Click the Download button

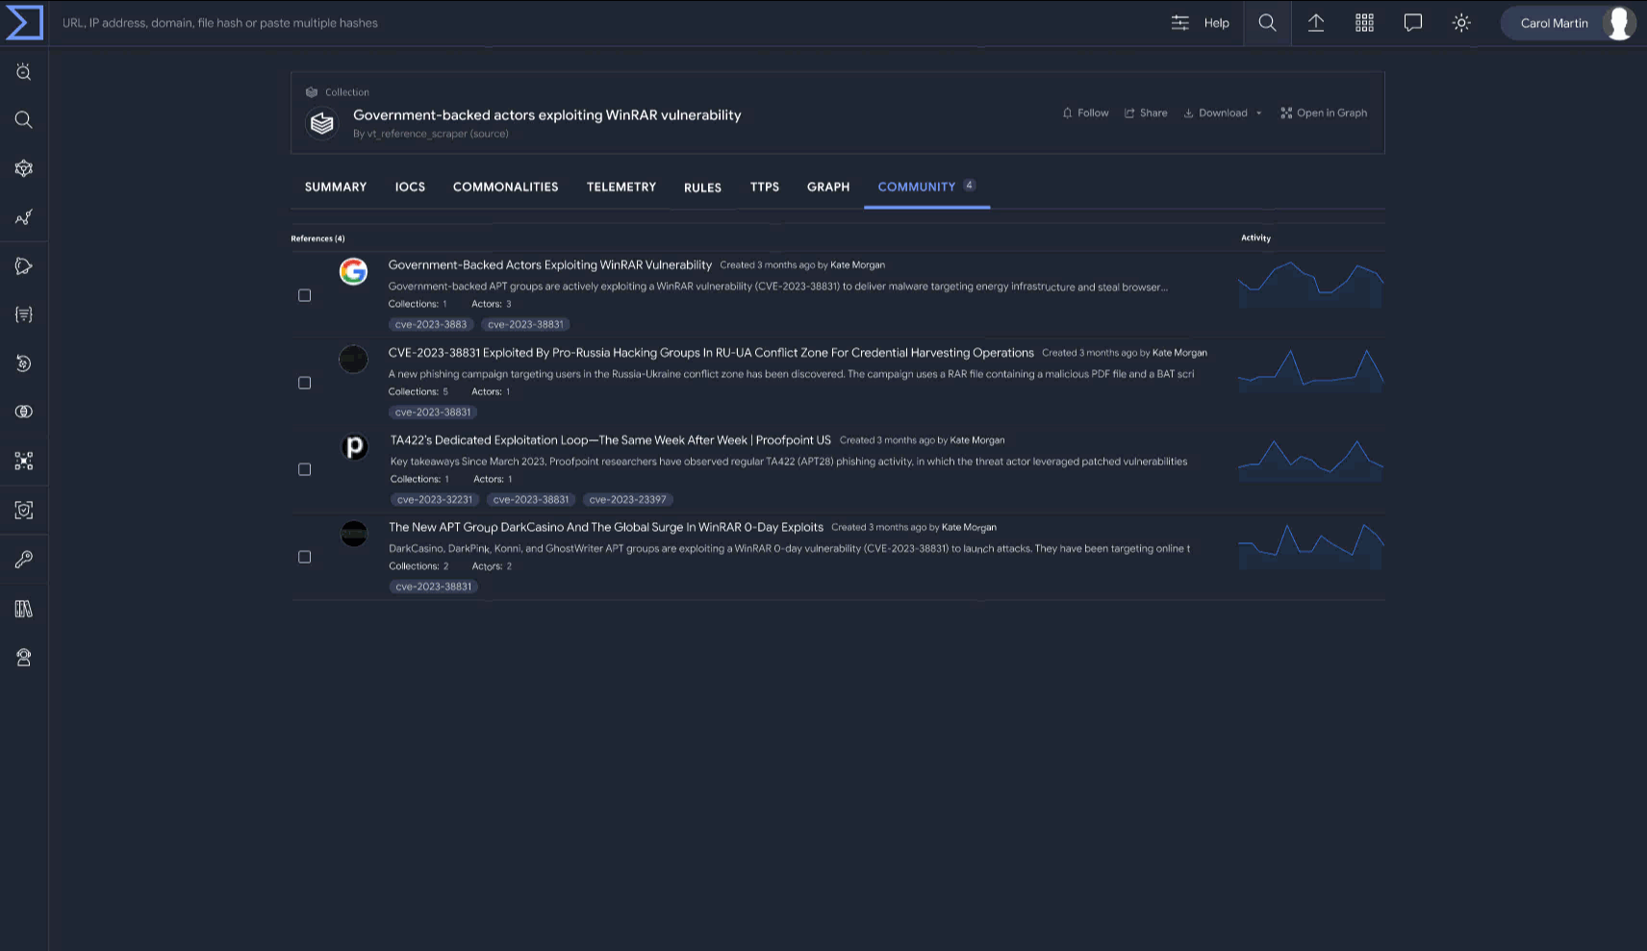click(1215, 113)
